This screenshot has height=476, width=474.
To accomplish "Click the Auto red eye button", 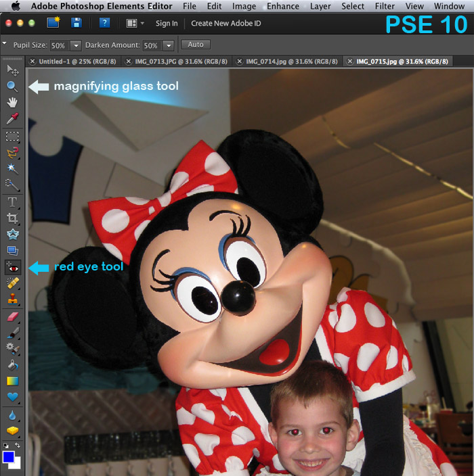I will pyautogui.click(x=196, y=45).
